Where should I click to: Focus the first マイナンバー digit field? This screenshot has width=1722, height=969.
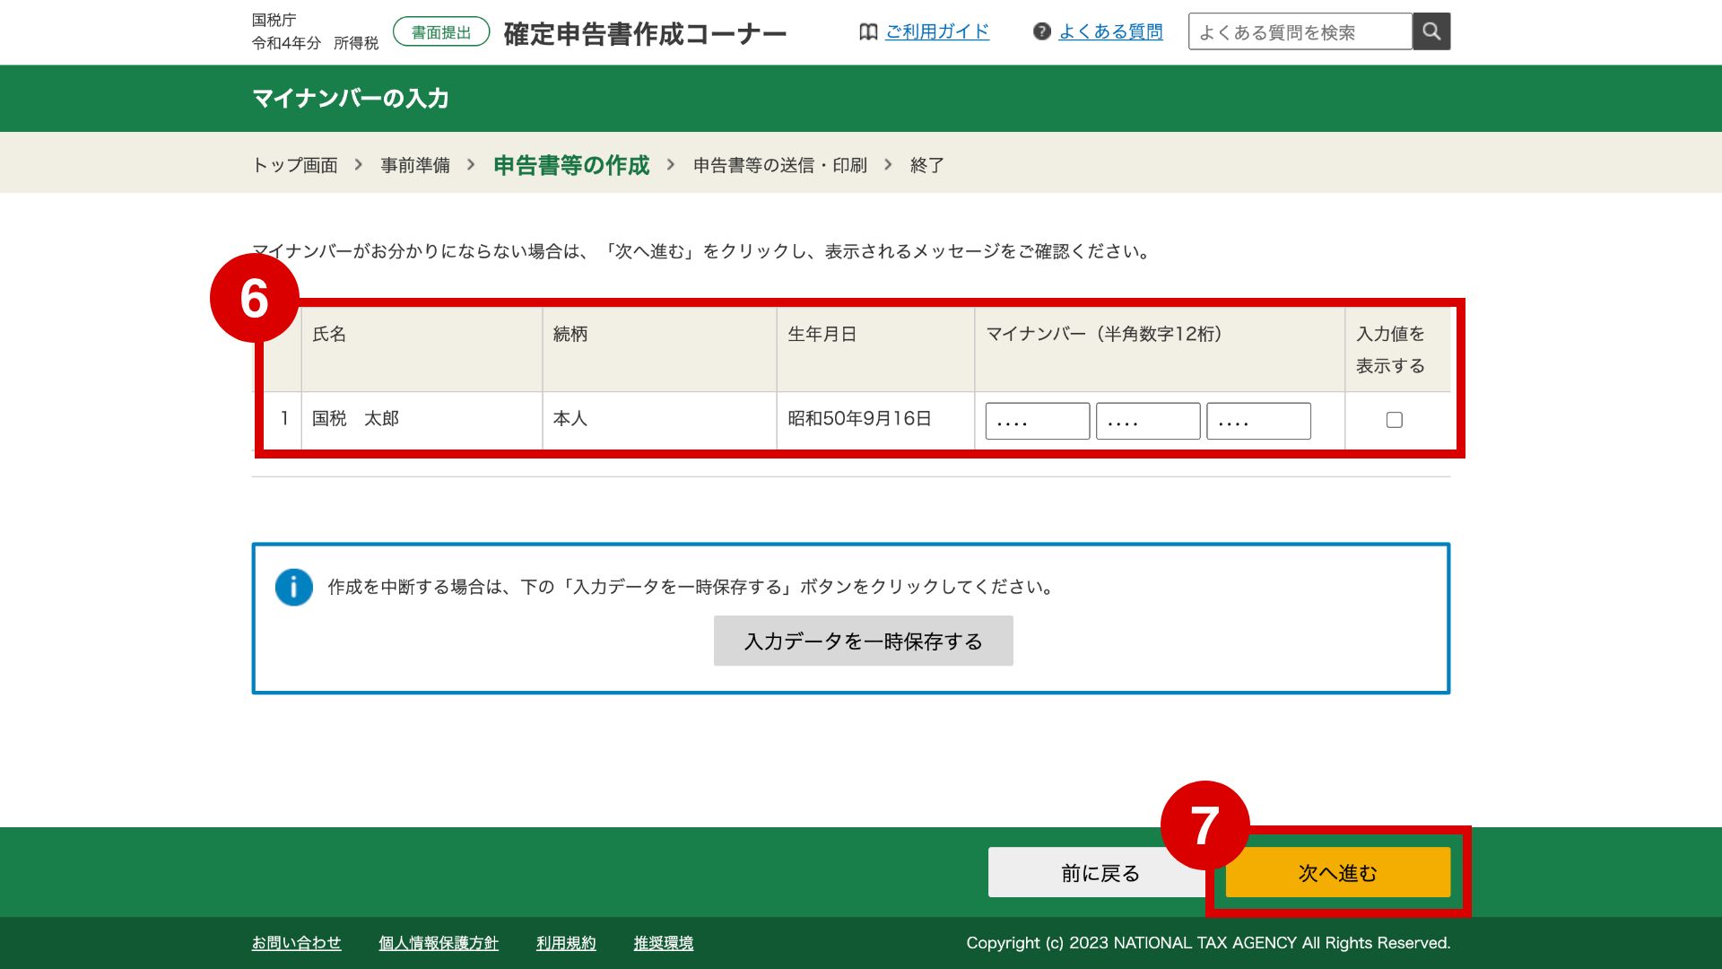(x=1037, y=421)
